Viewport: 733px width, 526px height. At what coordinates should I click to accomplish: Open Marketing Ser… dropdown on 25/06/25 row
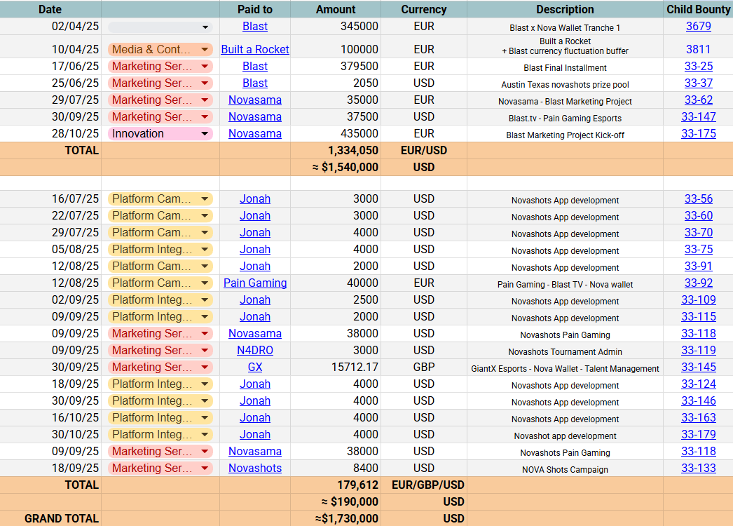coord(160,83)
